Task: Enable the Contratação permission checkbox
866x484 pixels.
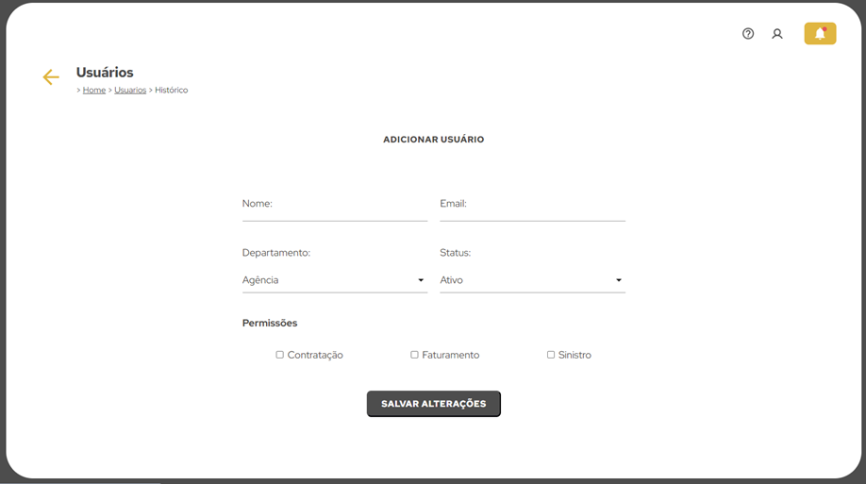Action: tap(280, 355)
